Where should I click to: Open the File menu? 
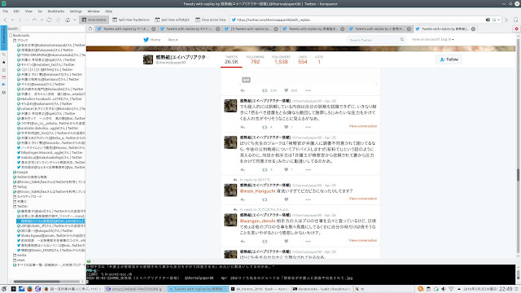[x=6, y=11]
